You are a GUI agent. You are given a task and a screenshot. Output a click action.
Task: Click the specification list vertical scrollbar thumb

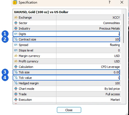click(x=123, y=28)
